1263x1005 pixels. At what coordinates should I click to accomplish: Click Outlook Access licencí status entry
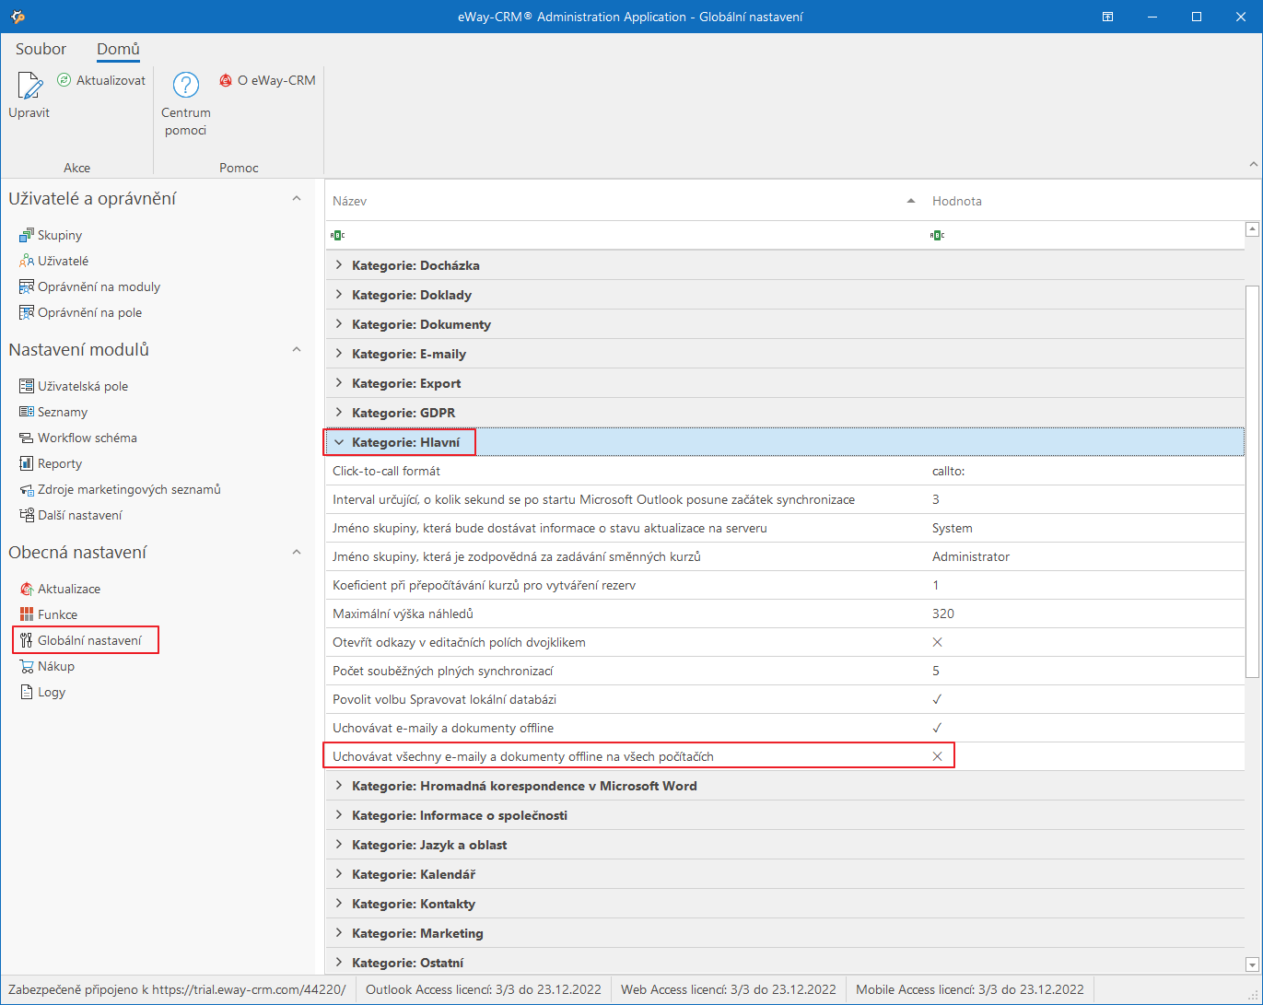coord(484,989)
